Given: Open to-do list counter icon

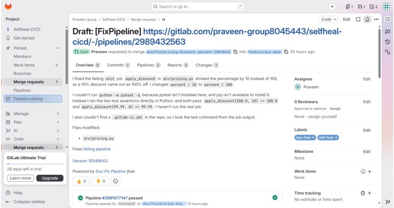Looking at the screenshot, I should 373,7.
